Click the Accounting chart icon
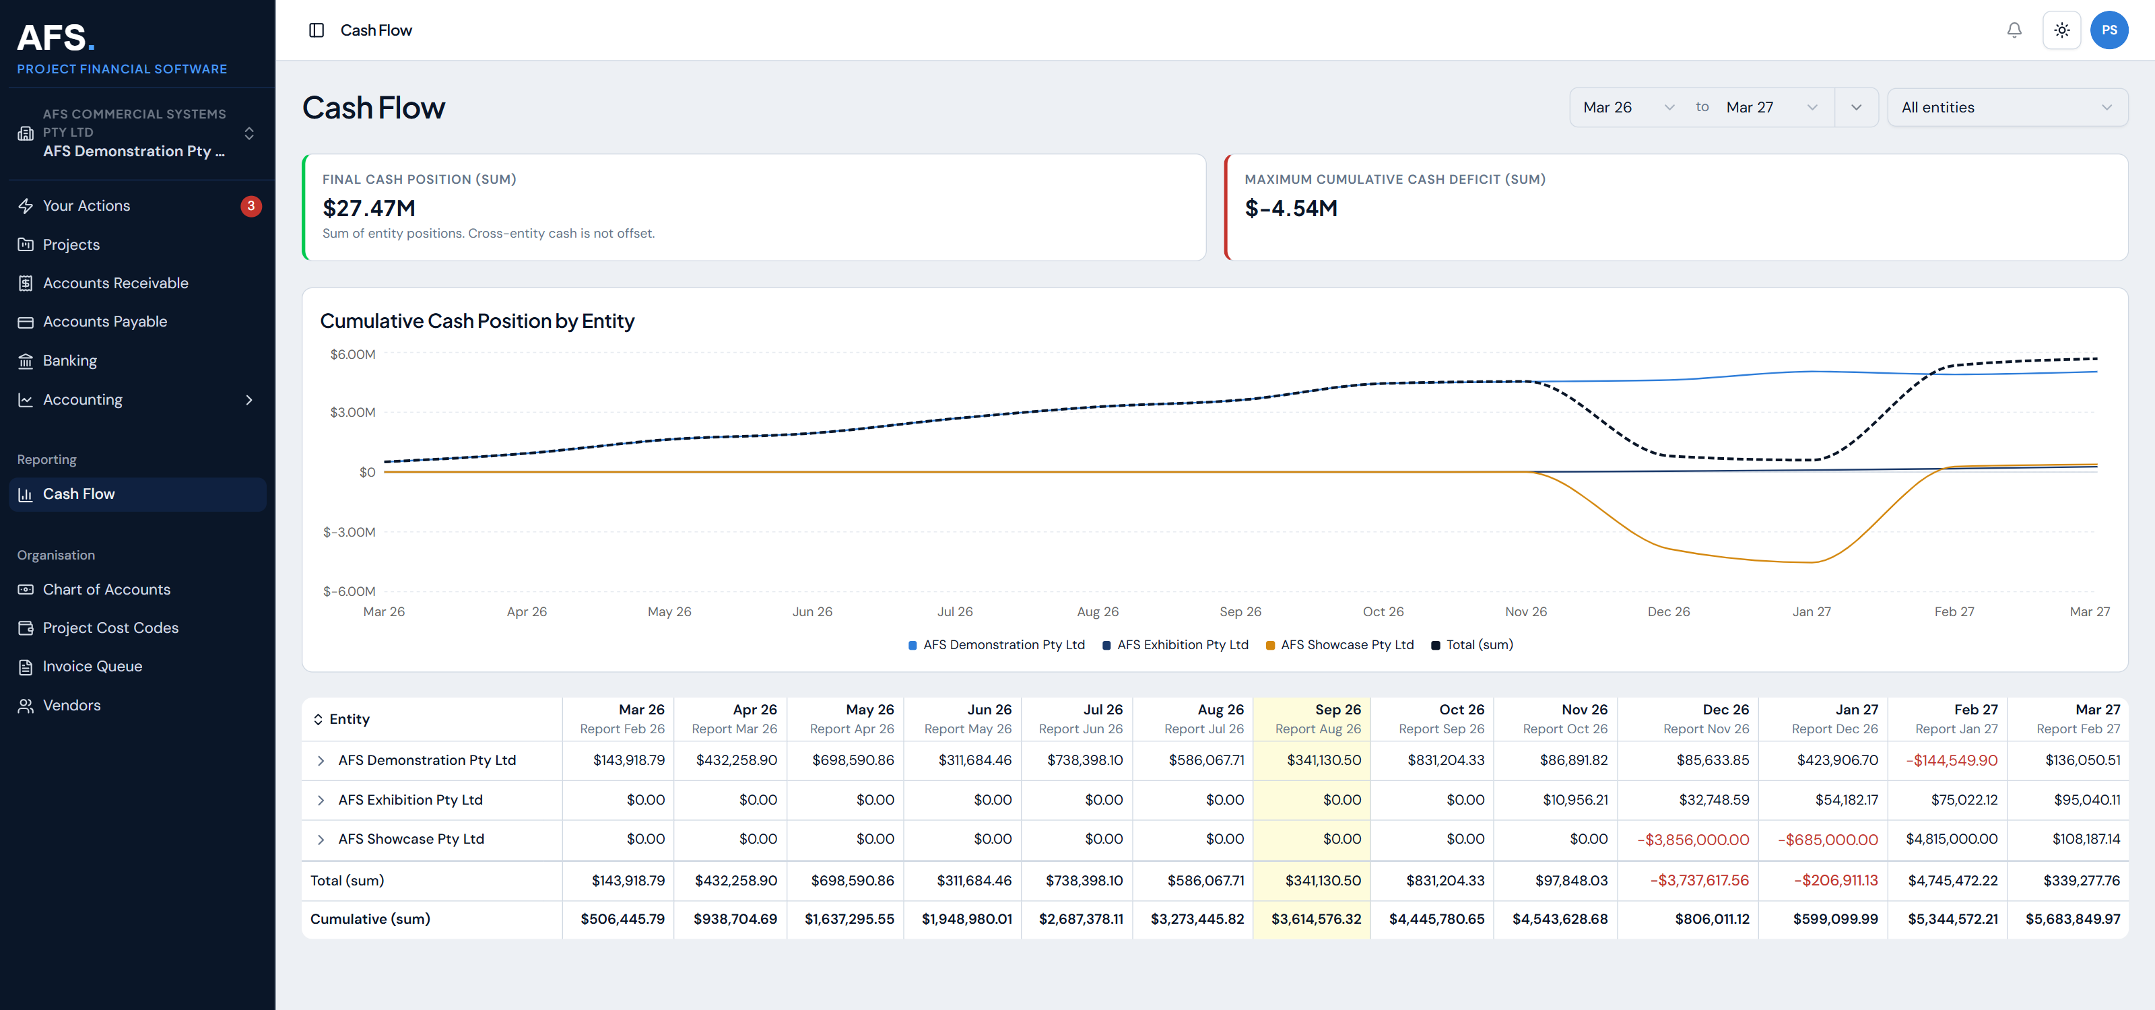The width and height of the screenshot is (2155, 1010). click(x=26, y=400)
